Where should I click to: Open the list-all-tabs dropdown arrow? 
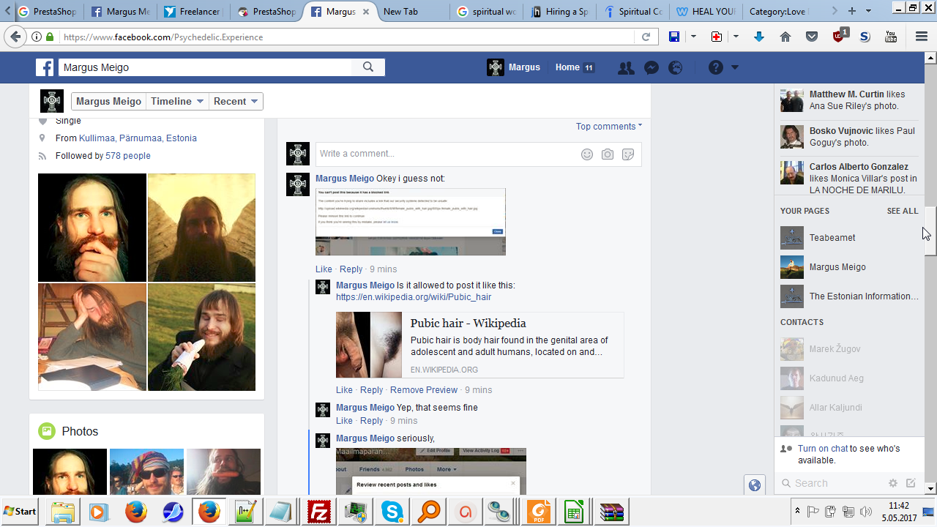869,11
